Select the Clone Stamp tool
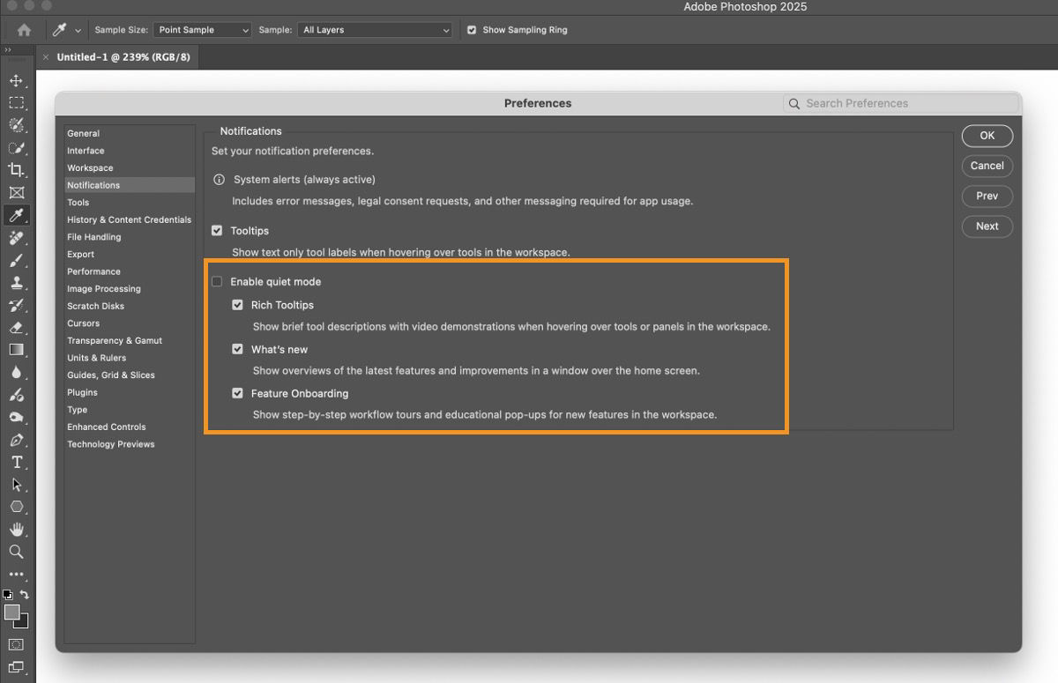Screen dimensions: 1058x683 point(17,283)
